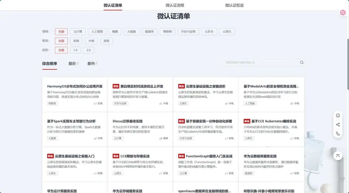Open 云原生基础设施之容器入门 card
The width and height of the screenshot is (349, 193).
(75, 165)
